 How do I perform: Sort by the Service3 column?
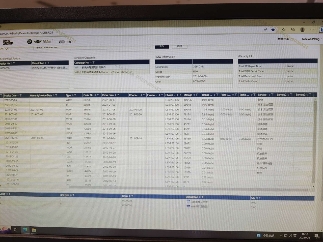pyautogui.click(x=307, y=95)
